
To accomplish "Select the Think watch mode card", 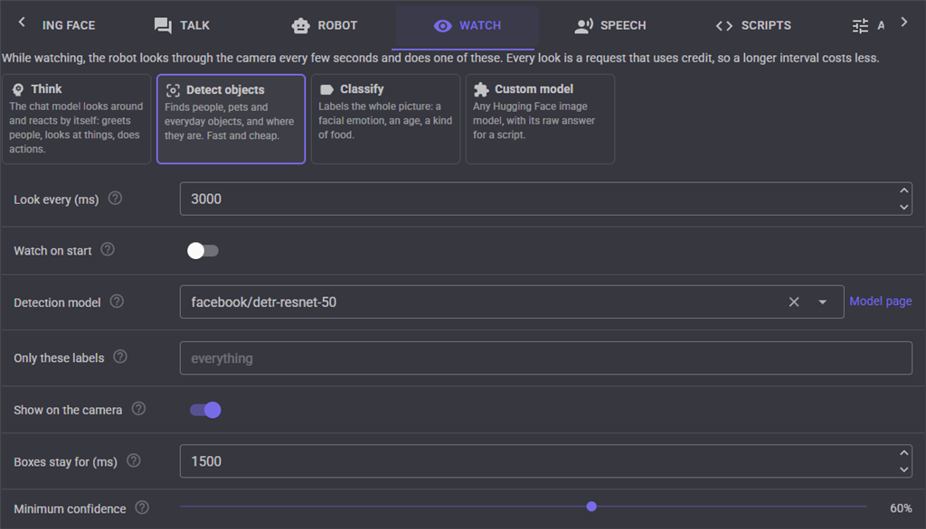I will point(77,118).
